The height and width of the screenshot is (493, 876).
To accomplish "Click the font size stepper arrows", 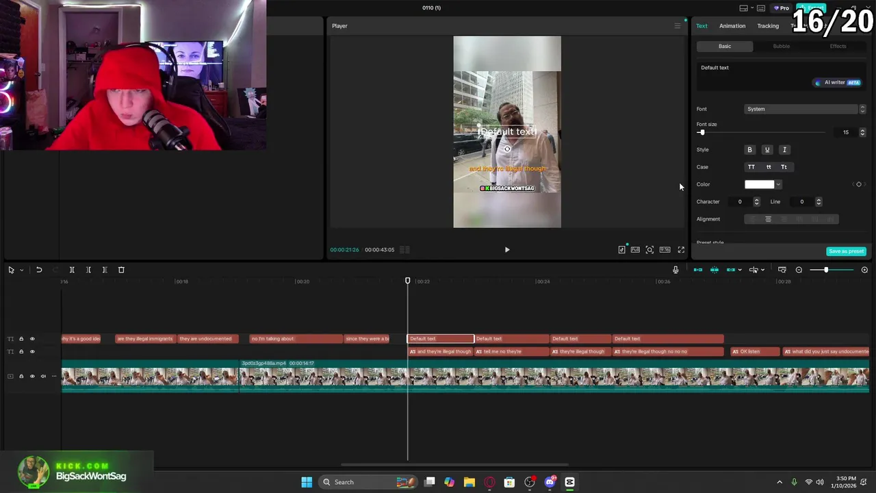I will pyautogui.click(x=862, y=132).
